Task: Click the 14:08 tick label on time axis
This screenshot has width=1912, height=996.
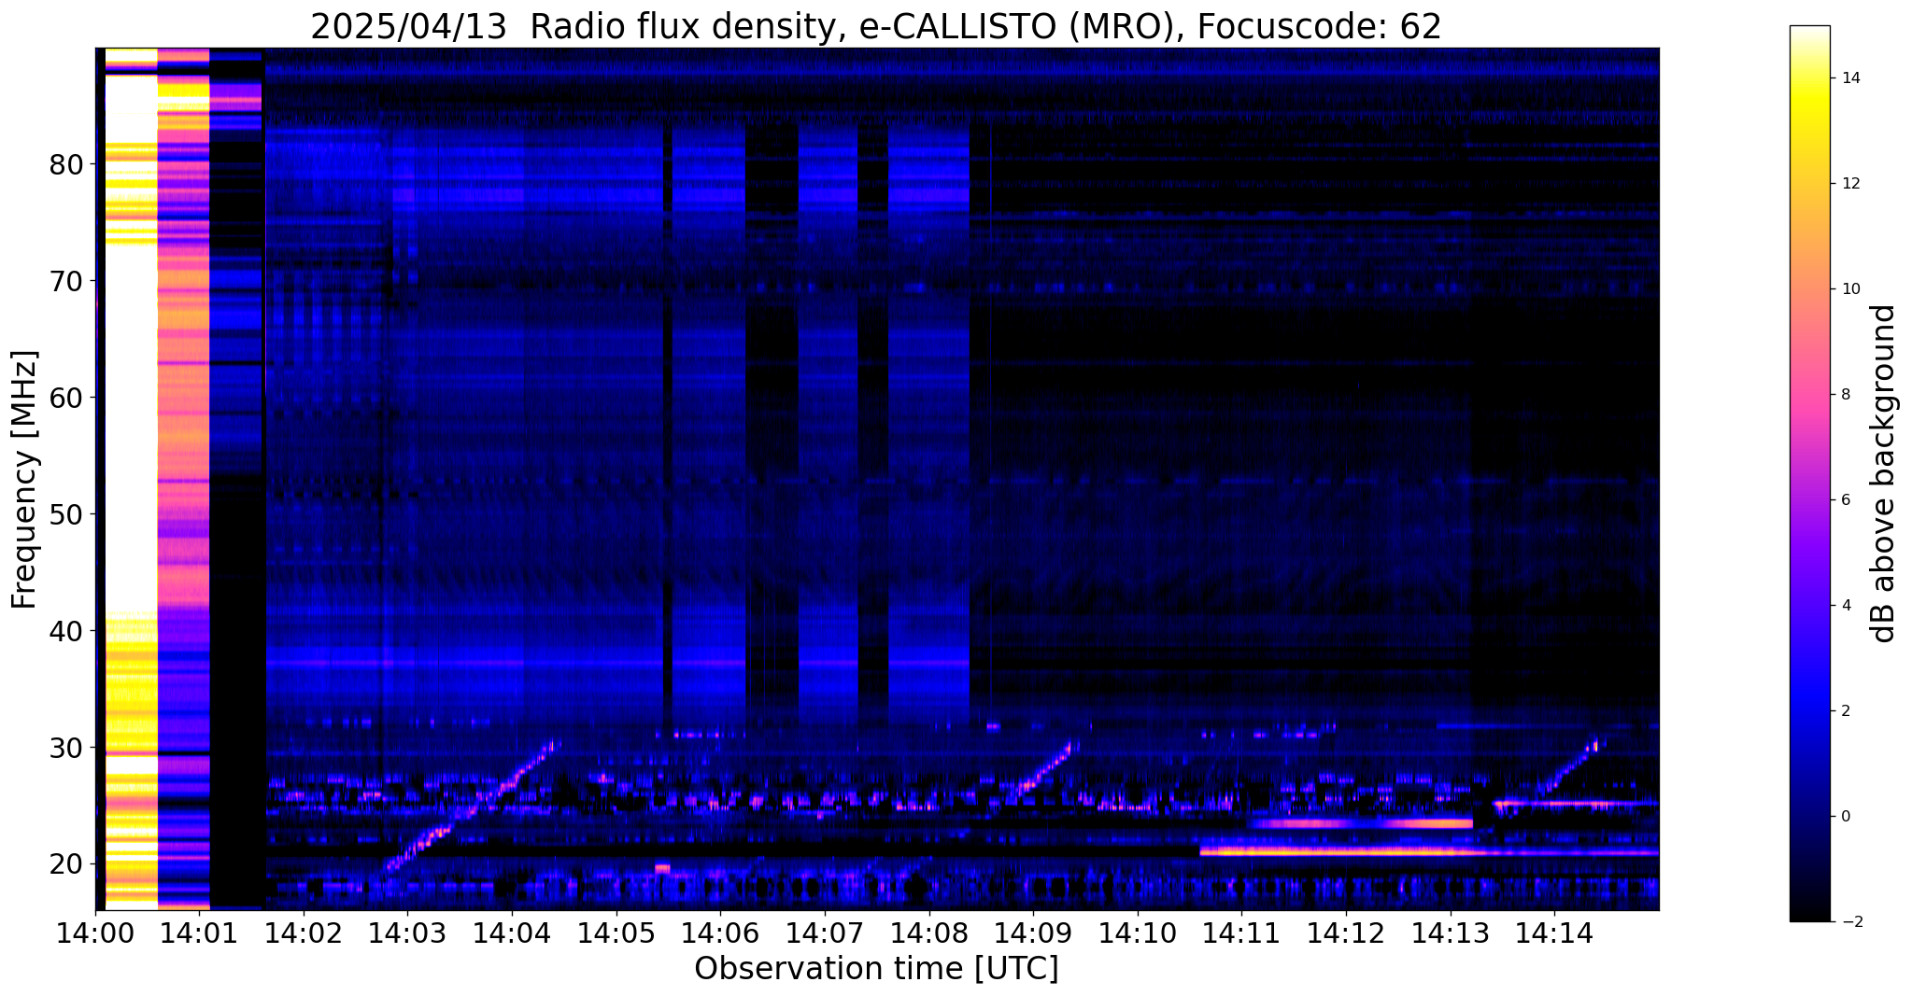Action: coord(929,933)
